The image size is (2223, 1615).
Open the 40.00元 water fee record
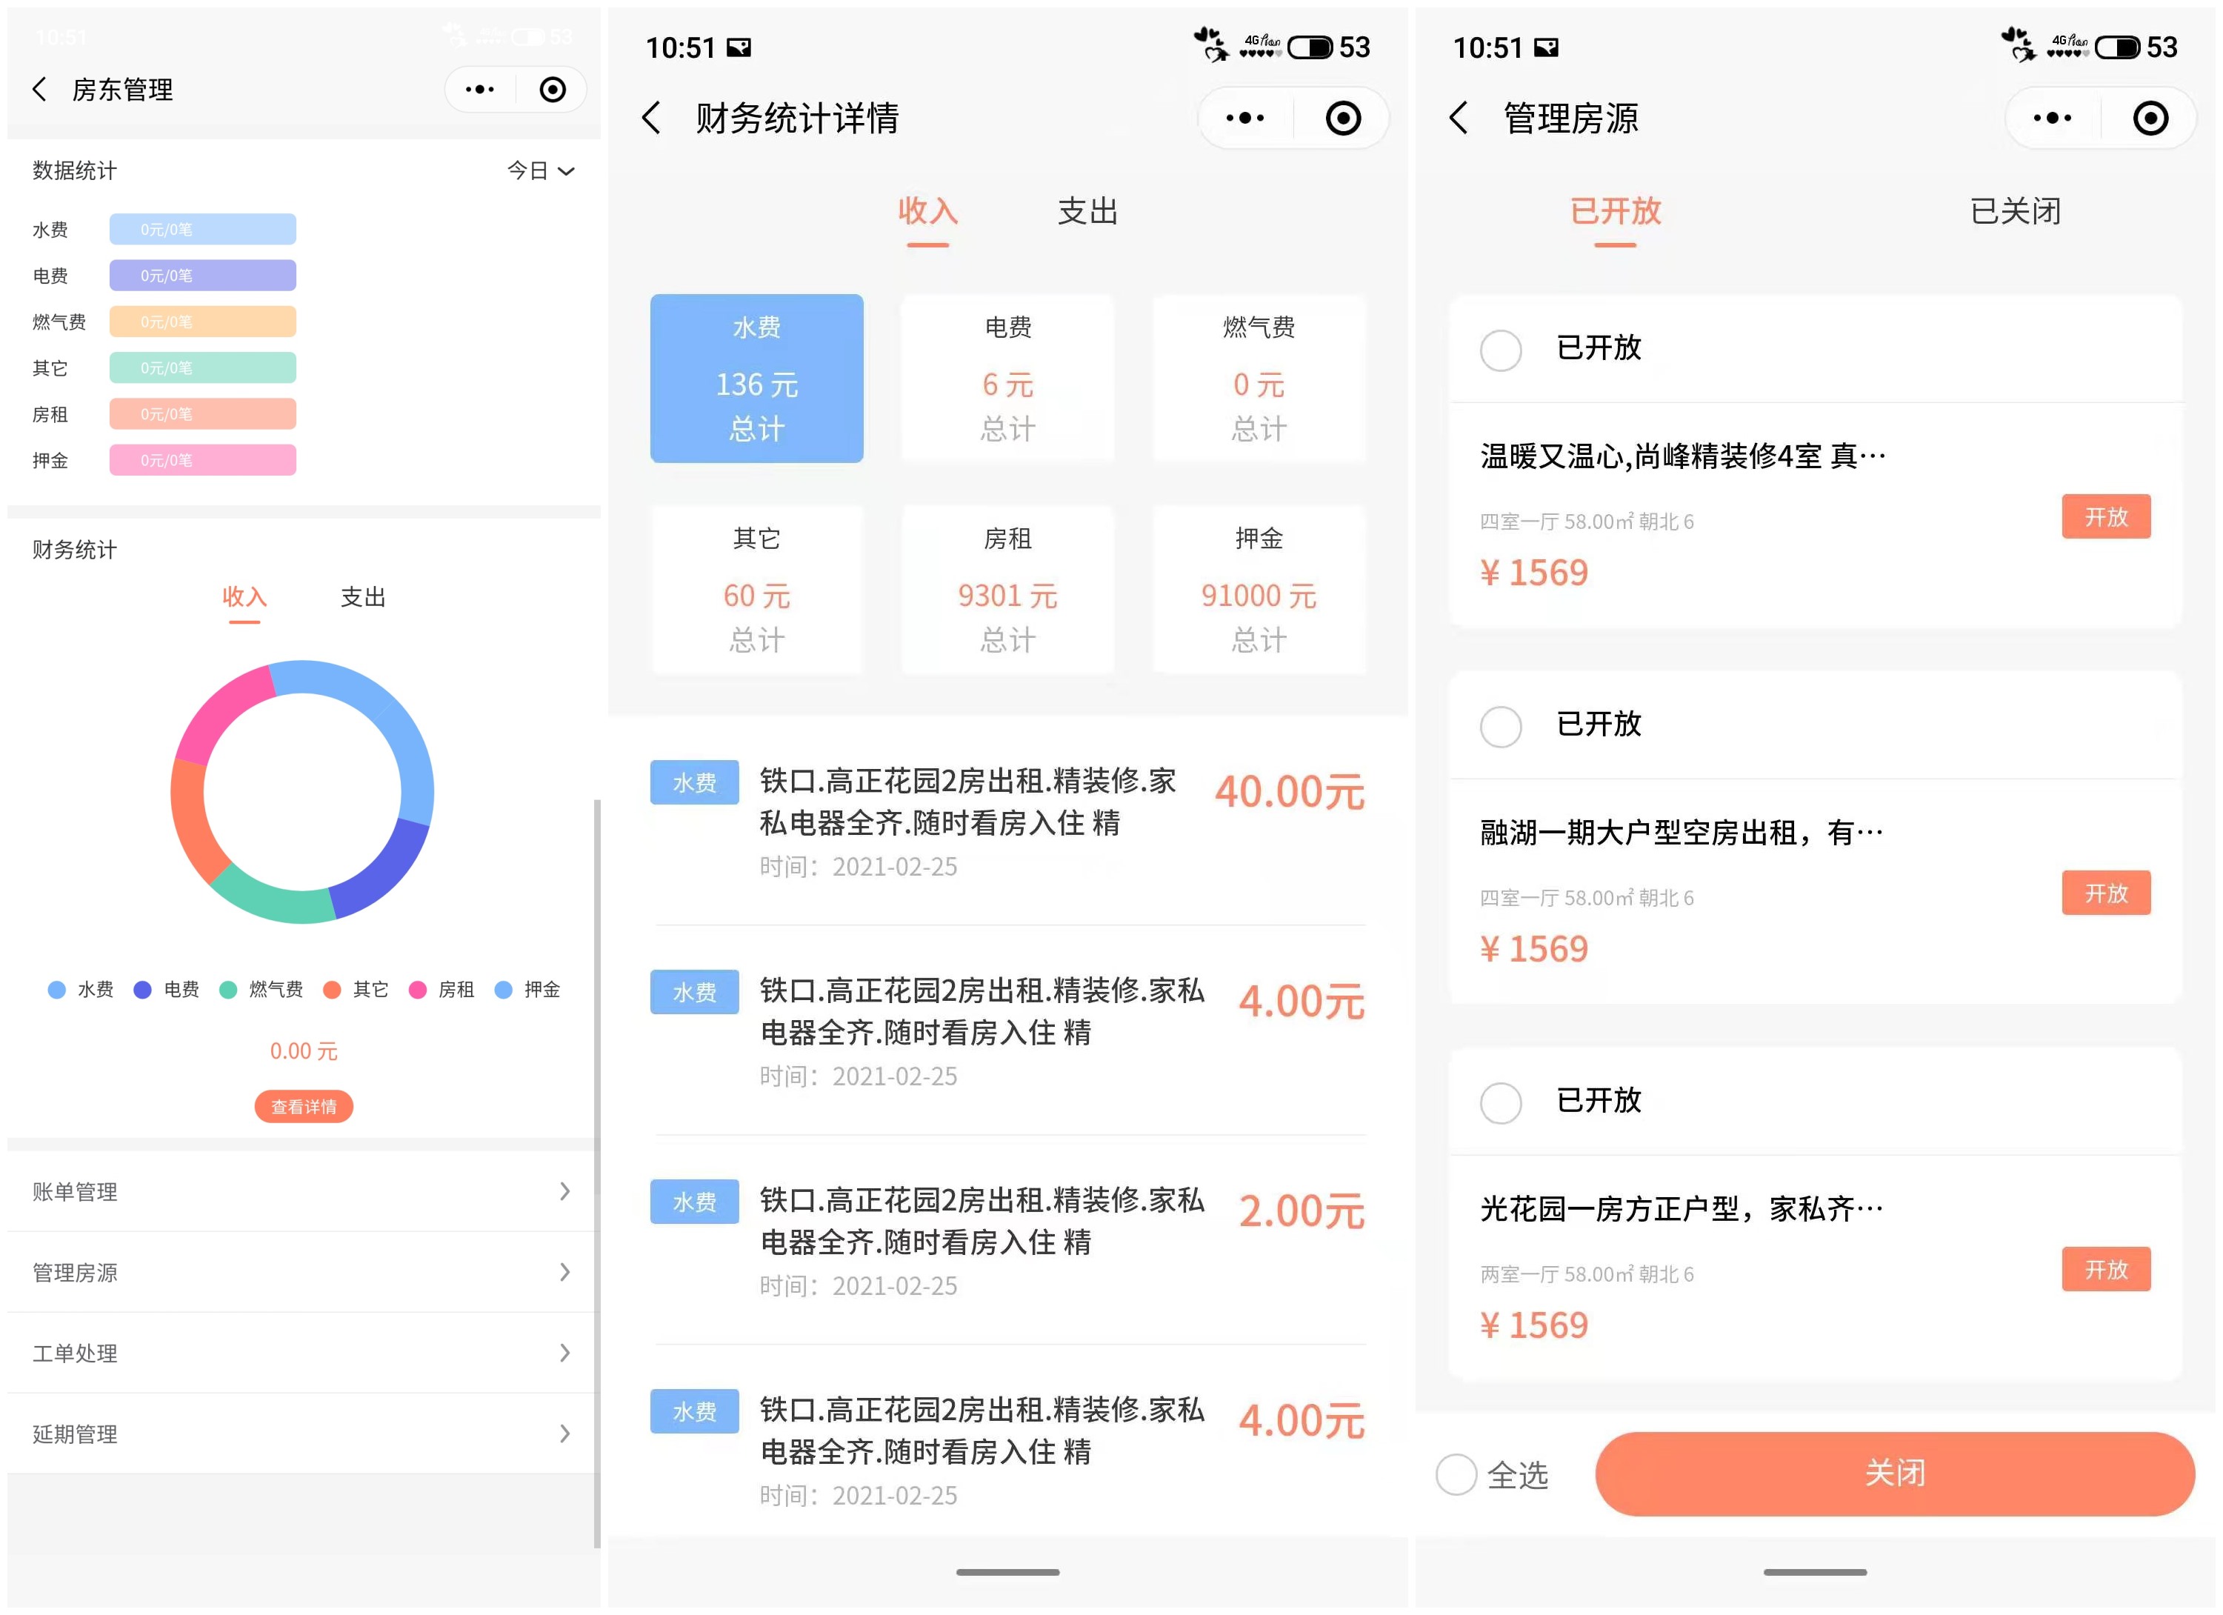tap(1007, 822)
